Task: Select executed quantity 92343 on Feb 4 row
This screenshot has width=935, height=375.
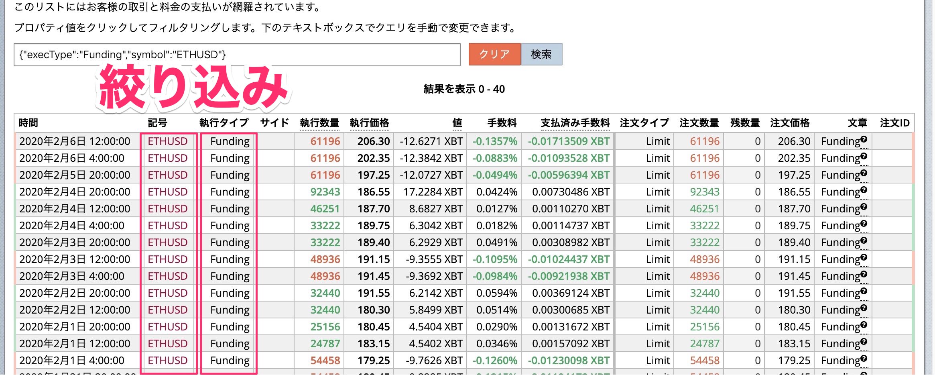Action: 325,192
